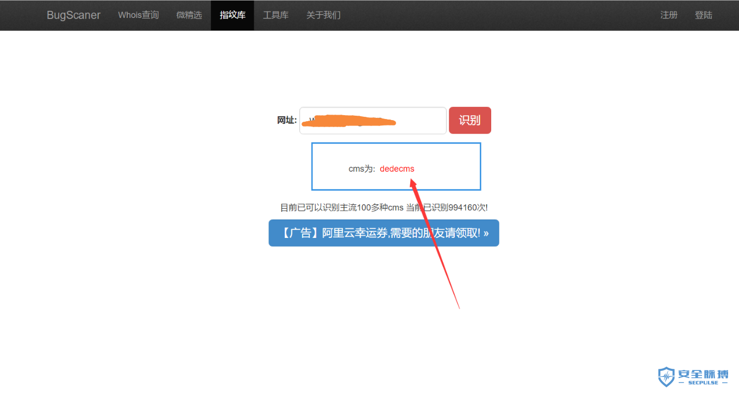Go to the 微精选 page
This screenshot has width=739, height=396.
[189, 15]
